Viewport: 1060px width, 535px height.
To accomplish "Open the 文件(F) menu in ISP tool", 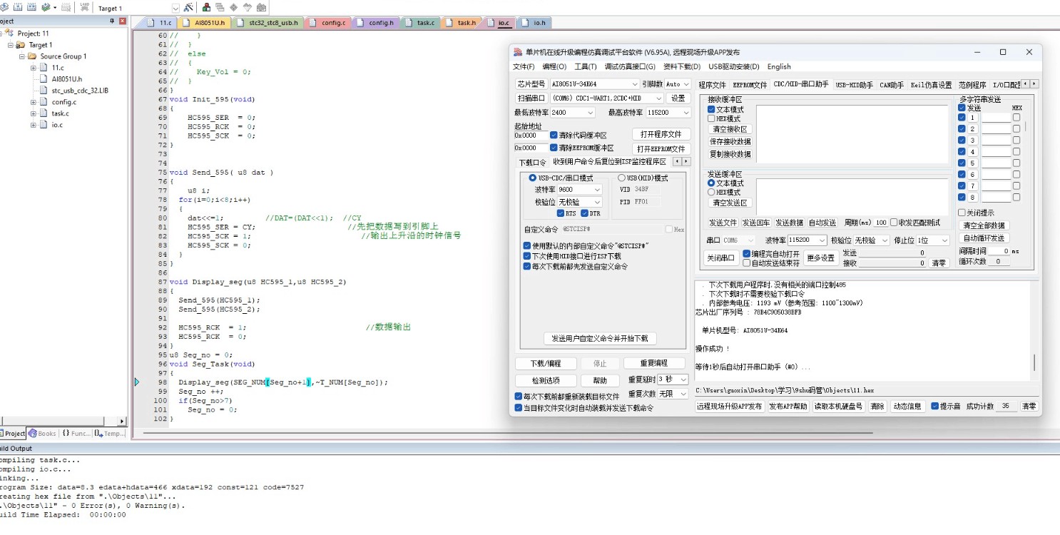I will [x=524, y=66].
